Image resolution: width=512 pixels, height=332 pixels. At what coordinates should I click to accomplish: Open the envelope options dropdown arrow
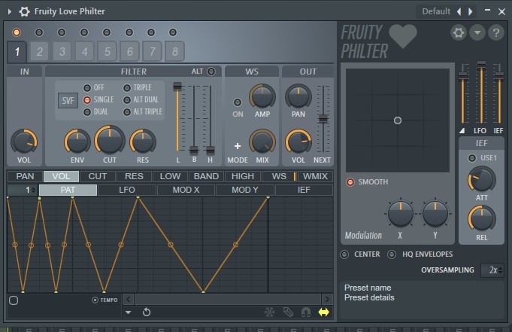pos(129,312)
